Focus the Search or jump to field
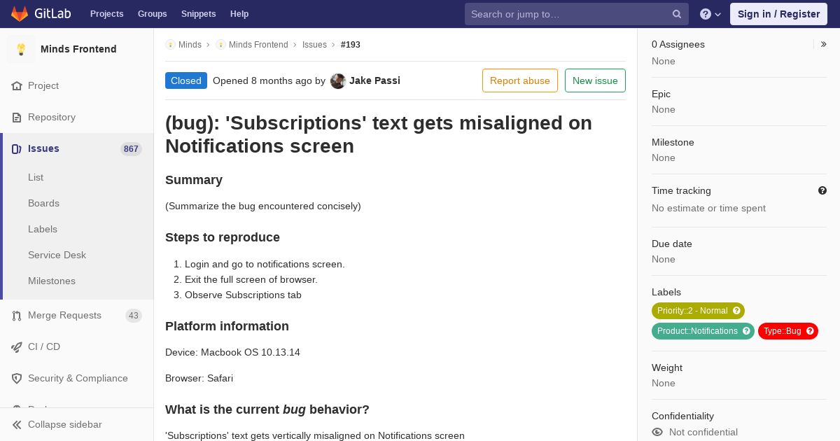This screenshot has width=840, height=441. click(577, 14)
